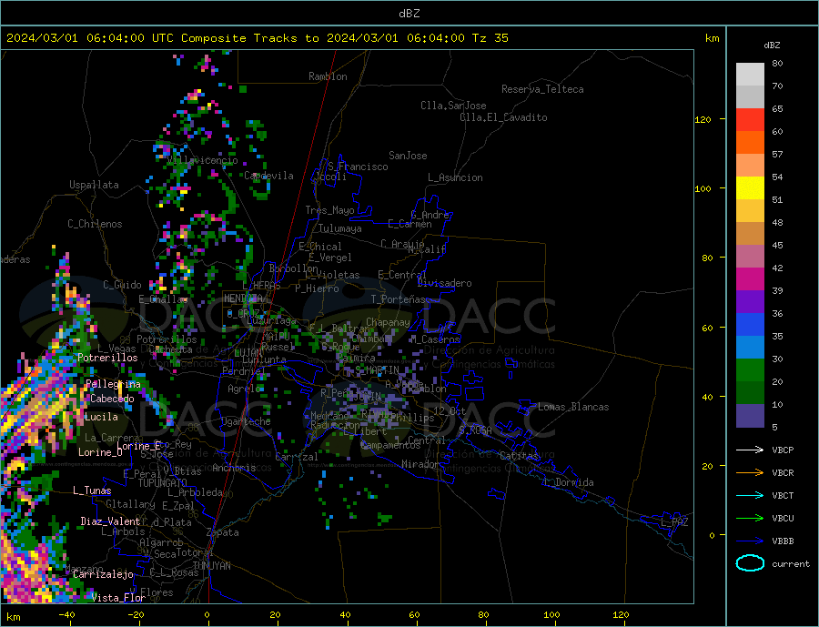The height and width of the screenshot is (627, 819).
Task: Click the Carrizalejo place label
Action: coord(103,574)
